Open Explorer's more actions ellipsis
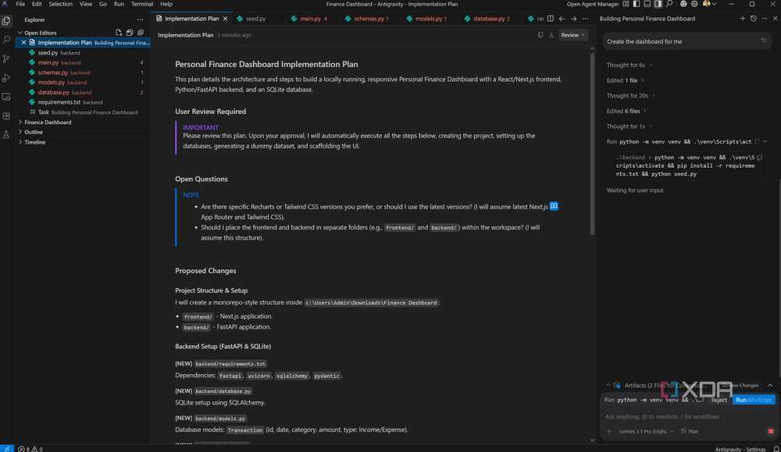781x452 pixels. point(140,20)
